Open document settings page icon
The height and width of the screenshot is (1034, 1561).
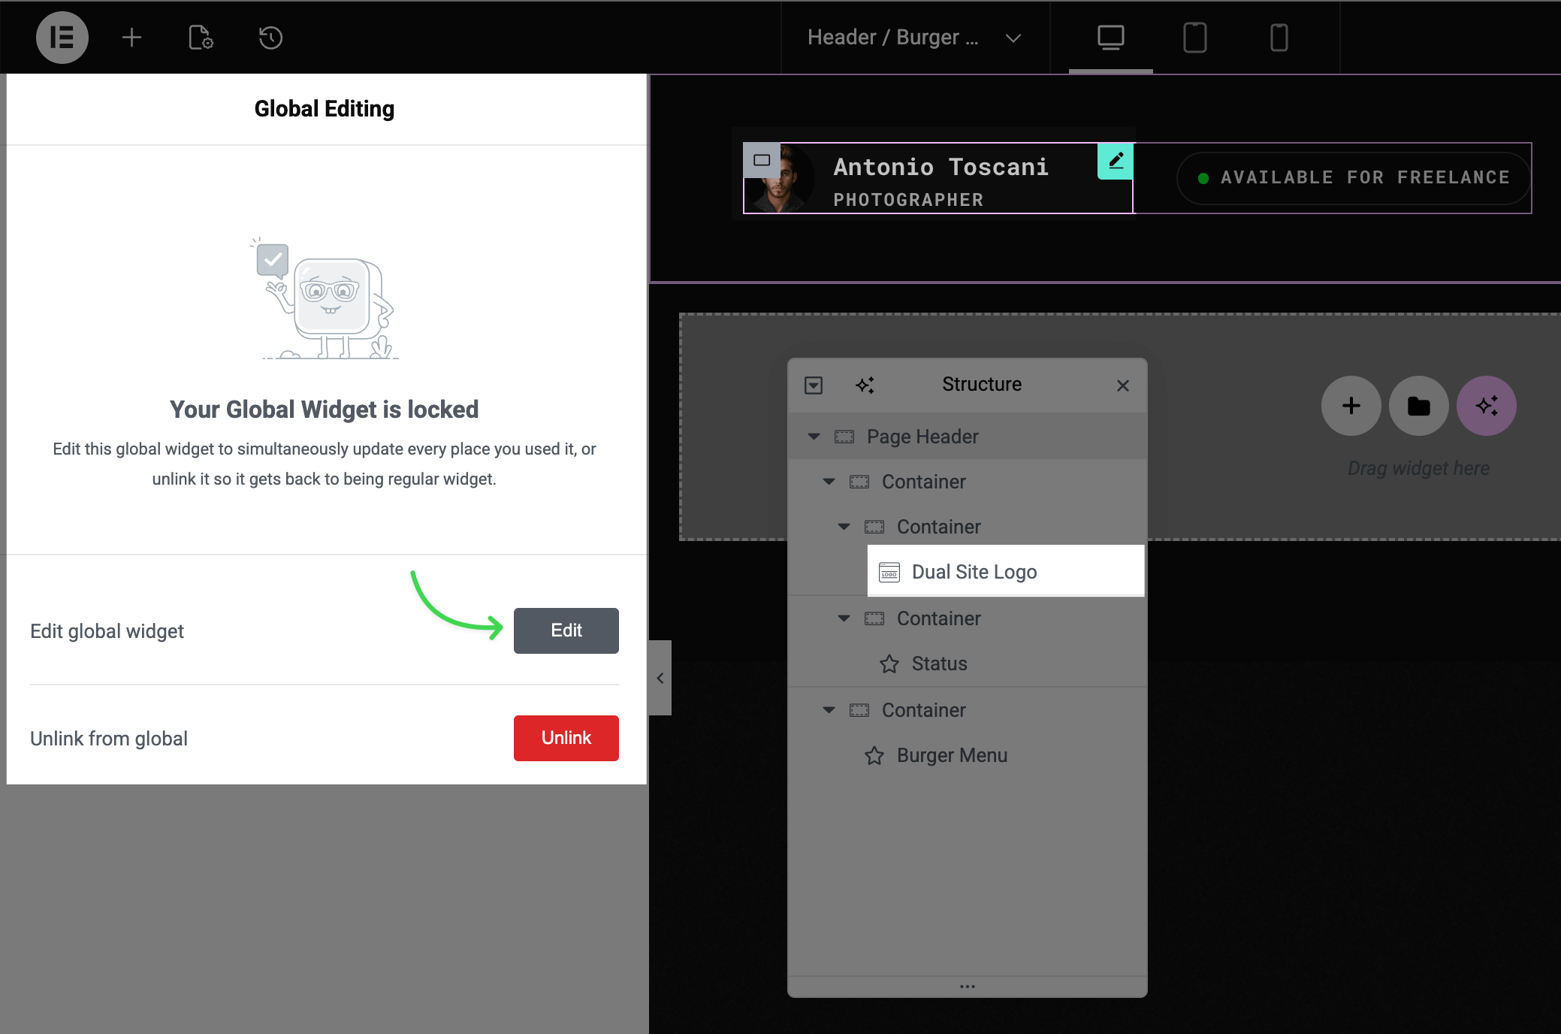(x=201, y=38)
